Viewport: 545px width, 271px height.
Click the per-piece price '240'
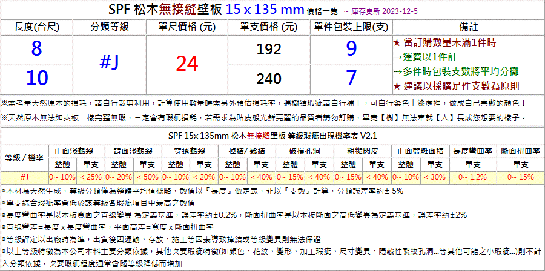(x=269, y=79)
